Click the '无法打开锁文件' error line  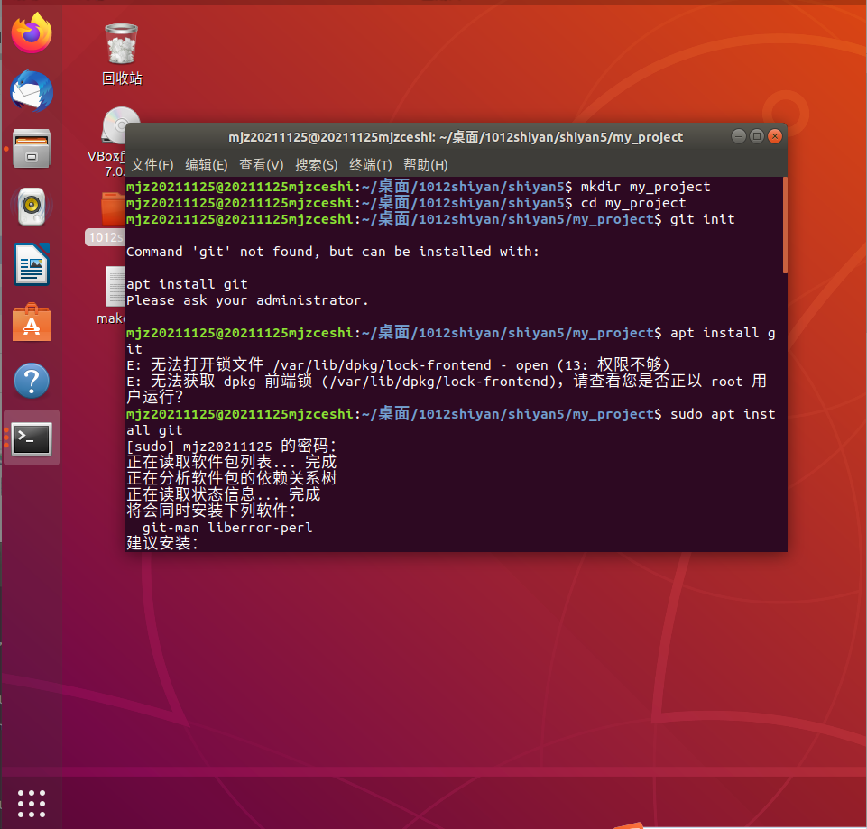(398, 365)
